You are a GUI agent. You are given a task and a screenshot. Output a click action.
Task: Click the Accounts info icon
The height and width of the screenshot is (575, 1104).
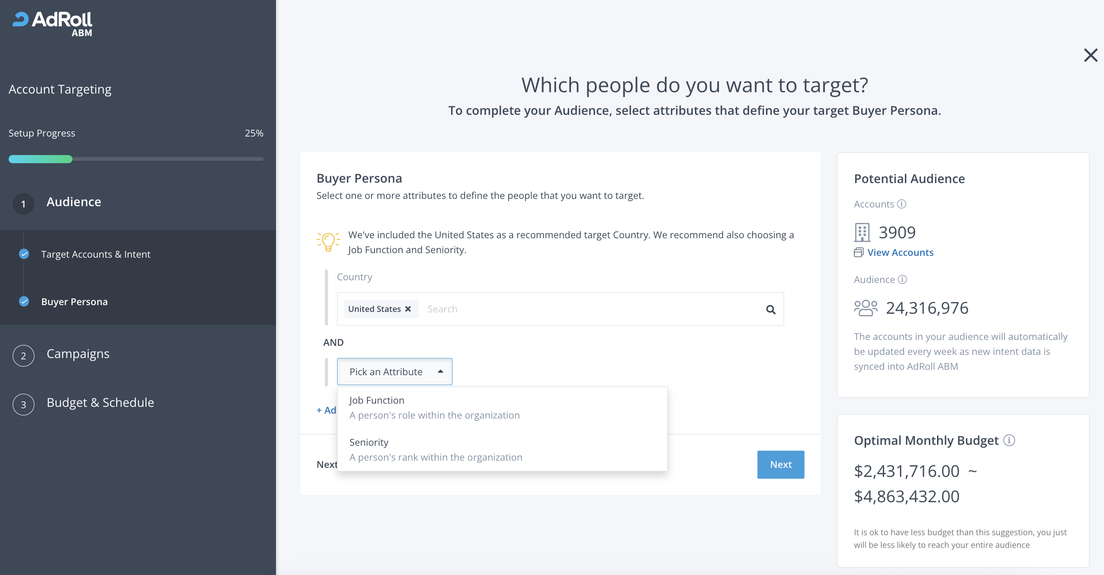pyautogui.click(x=902, y=204)
